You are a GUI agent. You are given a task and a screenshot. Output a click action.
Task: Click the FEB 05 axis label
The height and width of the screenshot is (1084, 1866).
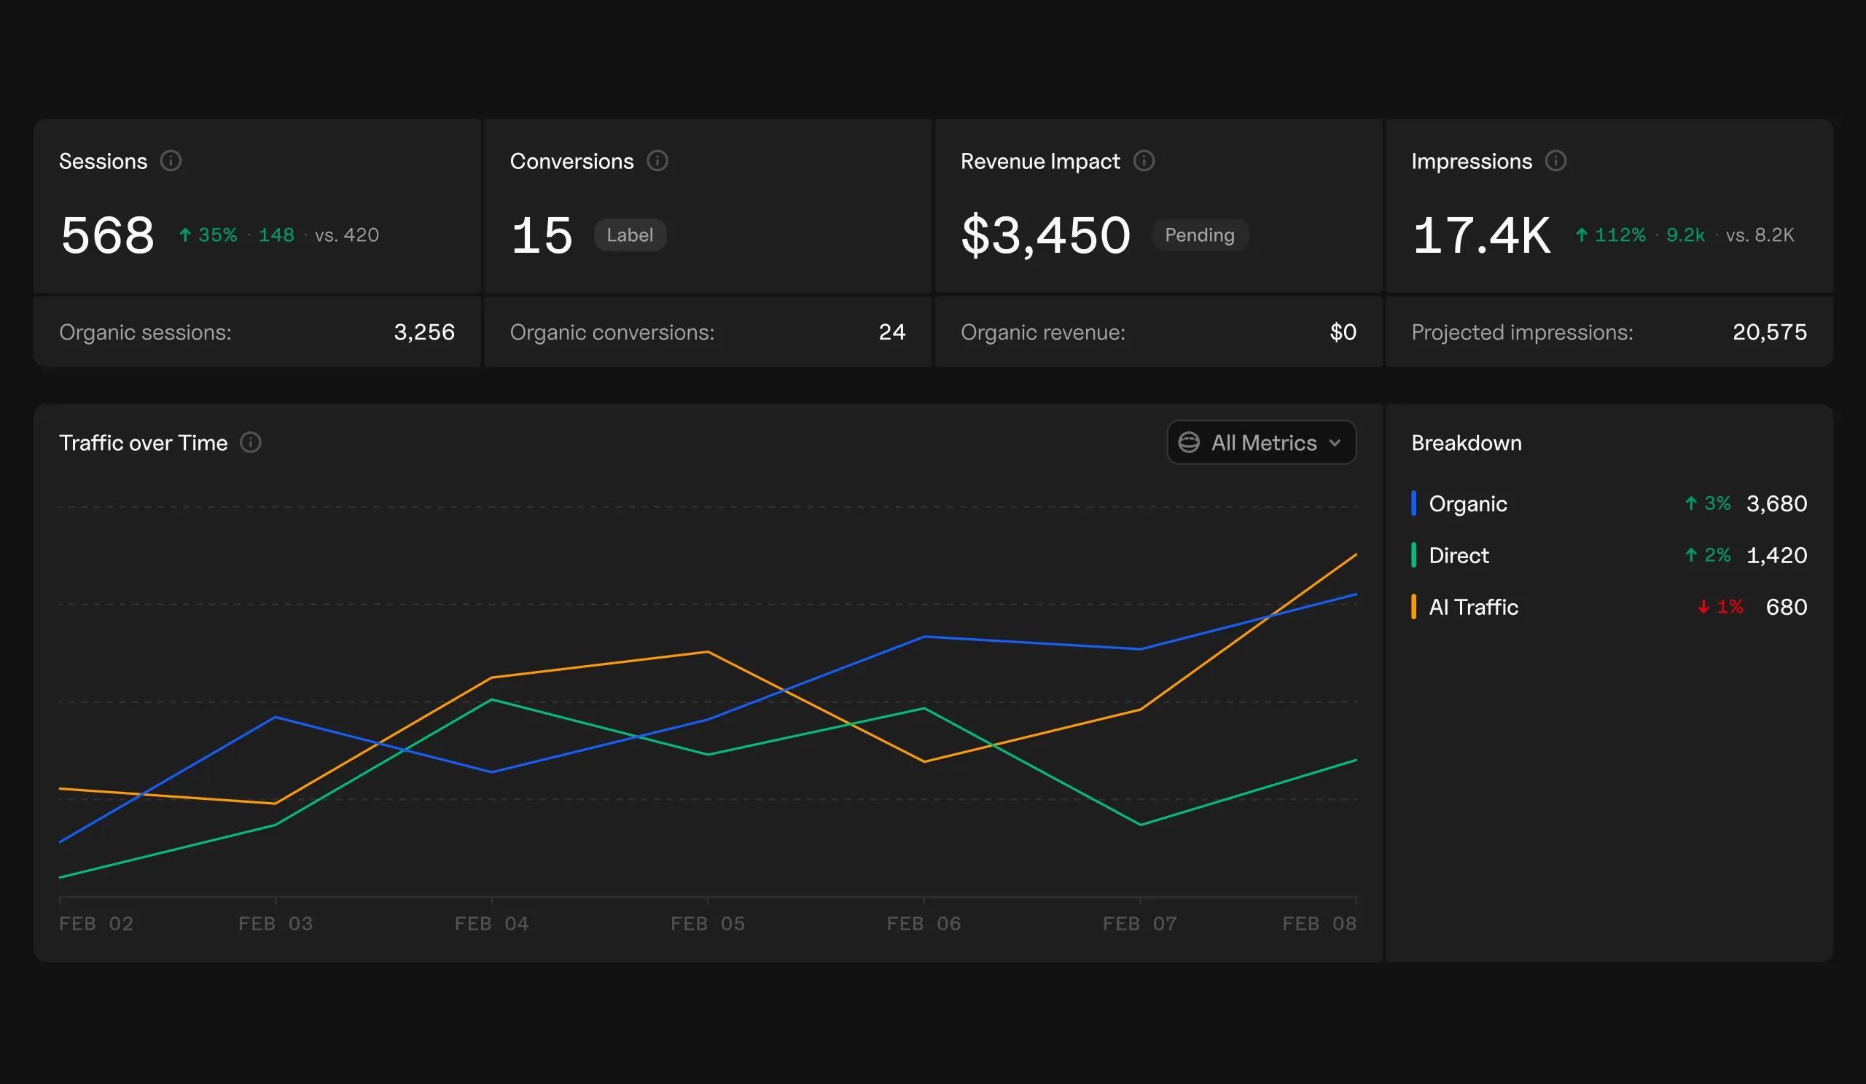708,924
